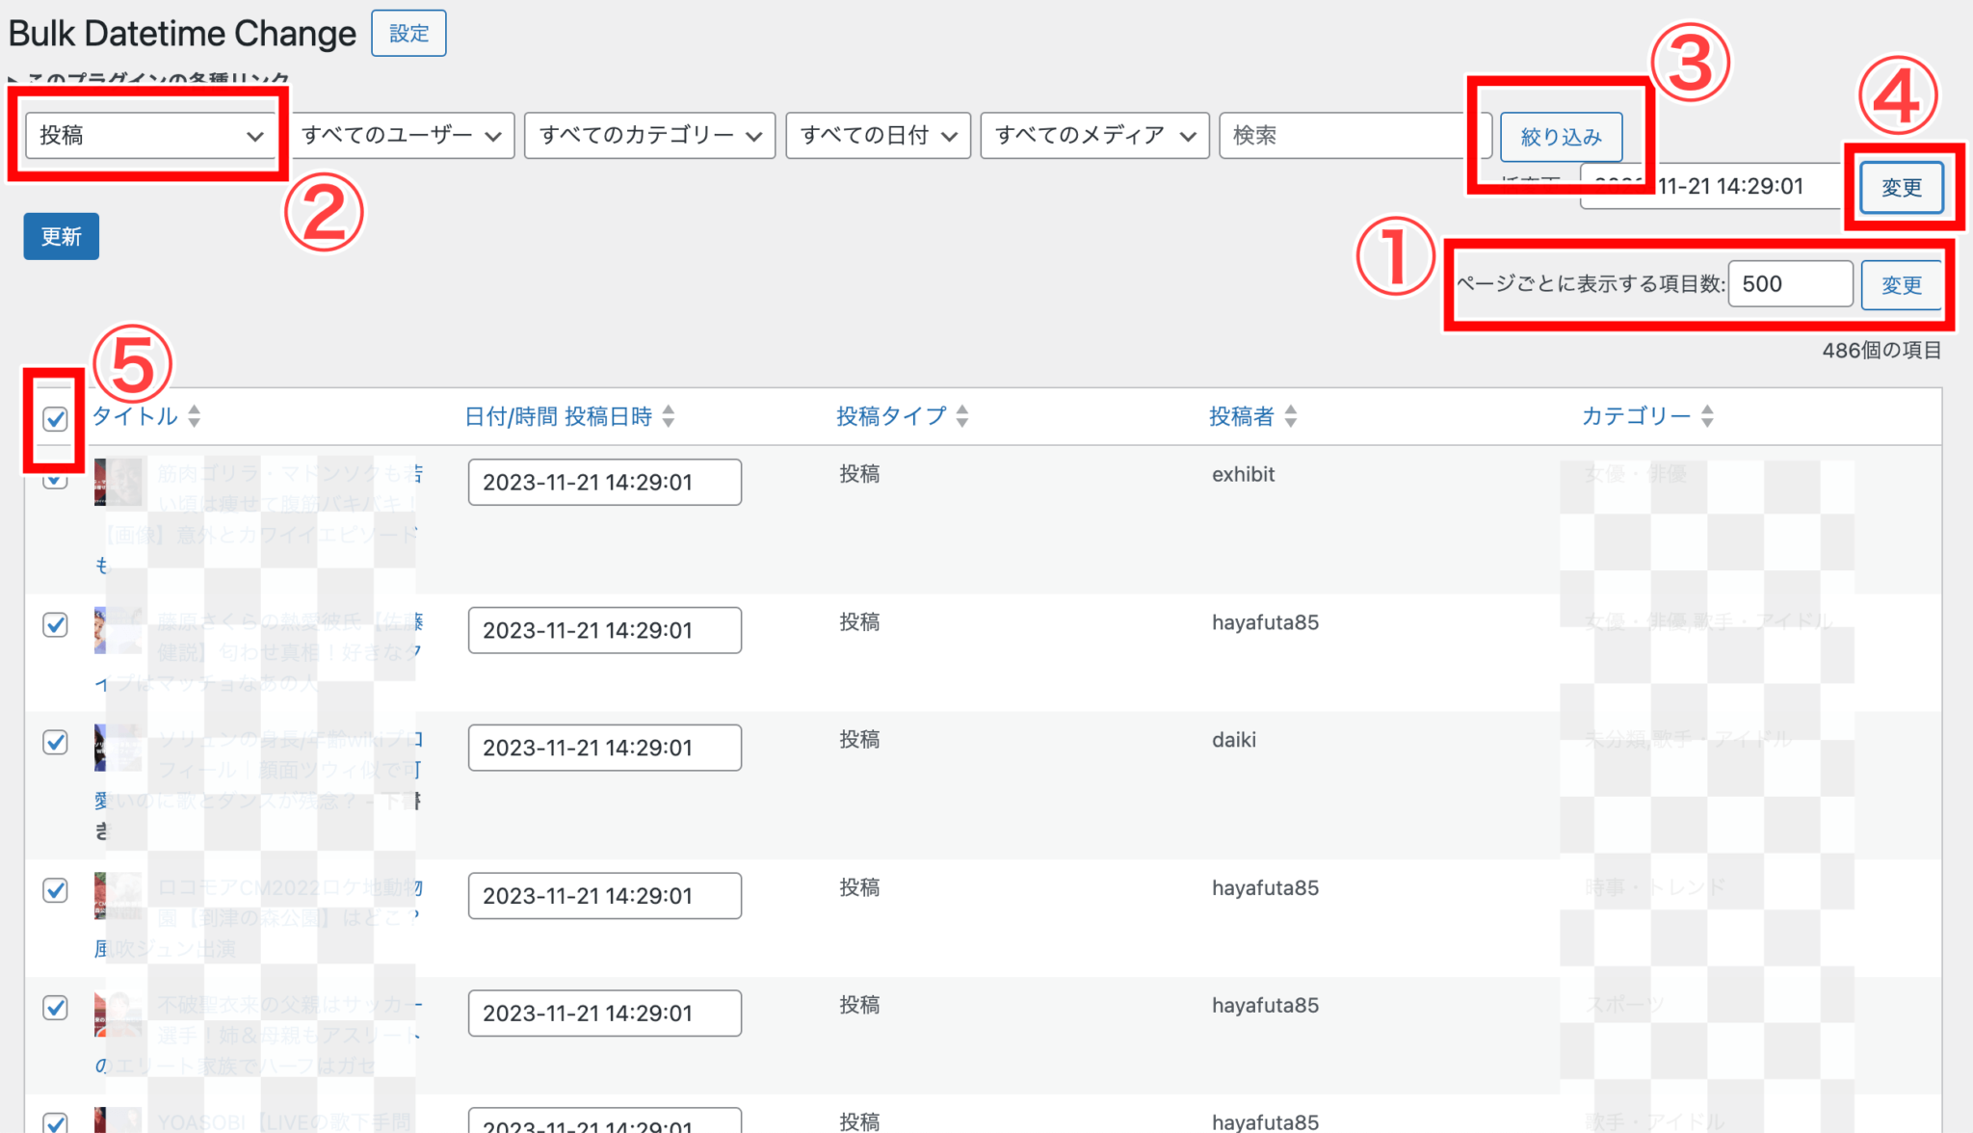Uncheck the 藤原さくら post row
This screenshot has width=1973, height=1133.
pos(55,625)
